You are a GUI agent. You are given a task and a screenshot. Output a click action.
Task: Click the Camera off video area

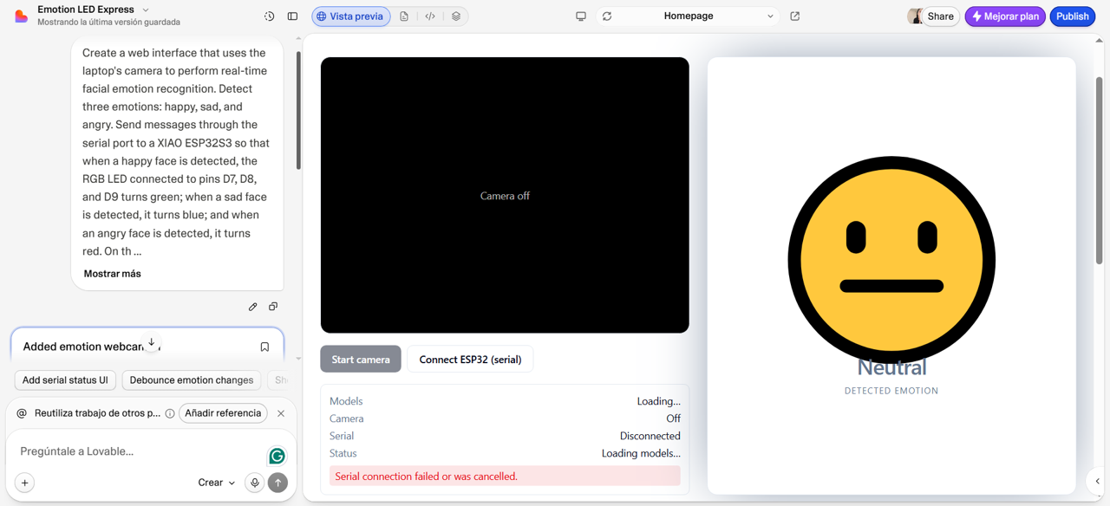(x=505, y=195)
